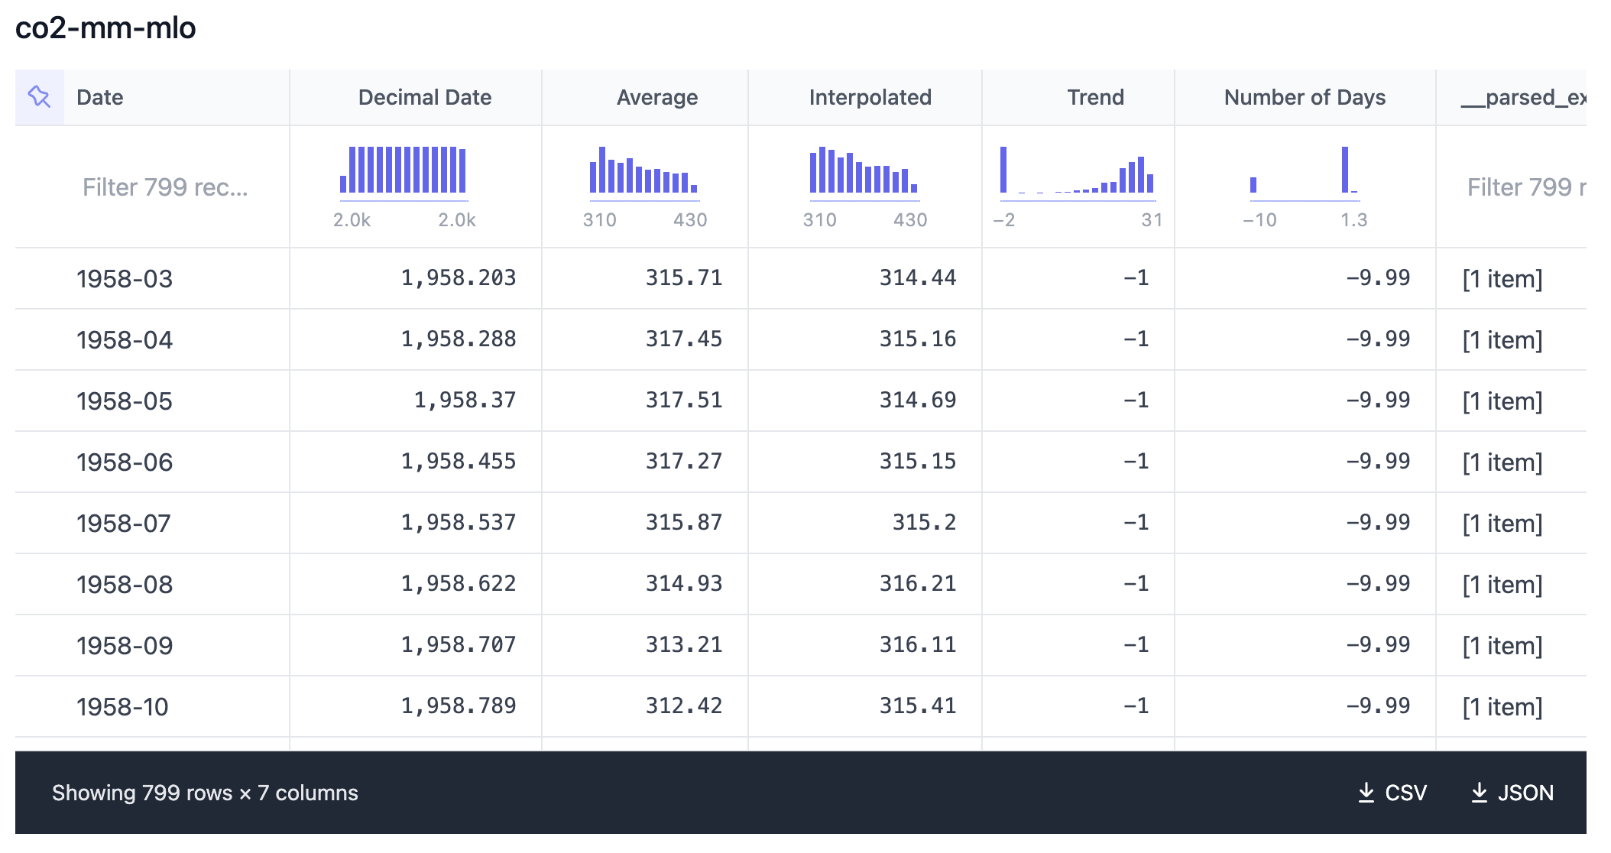Click average value 313.21
This screenshot has width=1611, height=853.
pyautogui.click(x=684, y=644)
